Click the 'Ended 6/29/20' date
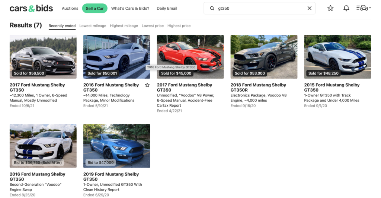Image resolution: width=381 pixels, height=198 pixels. [96, 195]
